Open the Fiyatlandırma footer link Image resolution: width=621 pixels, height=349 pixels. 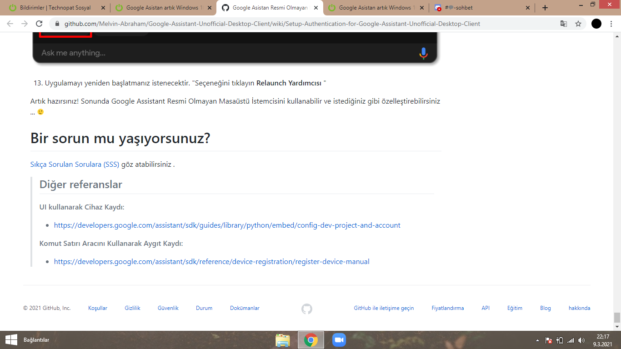coord(448,308)
